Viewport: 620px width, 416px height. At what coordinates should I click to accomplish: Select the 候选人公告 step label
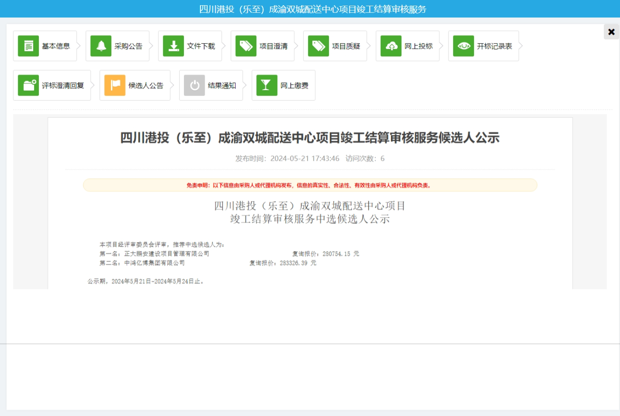[x=146, y=85]
